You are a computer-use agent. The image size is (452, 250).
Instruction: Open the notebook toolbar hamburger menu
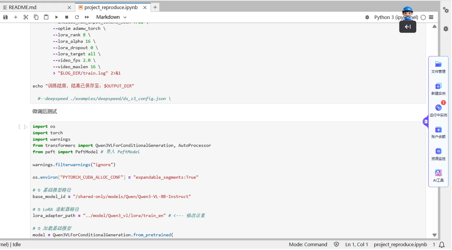click(x=431, y=17)
